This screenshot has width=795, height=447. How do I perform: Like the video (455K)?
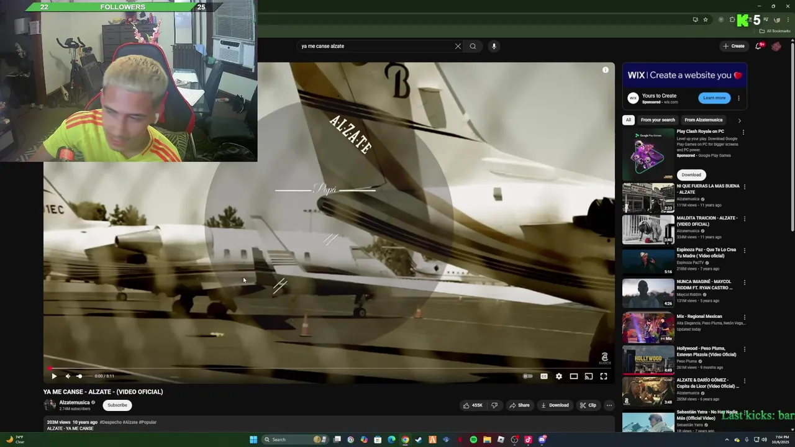[x=473, y=405]
